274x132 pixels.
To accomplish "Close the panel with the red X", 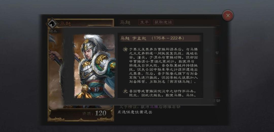I will (228, 16).
